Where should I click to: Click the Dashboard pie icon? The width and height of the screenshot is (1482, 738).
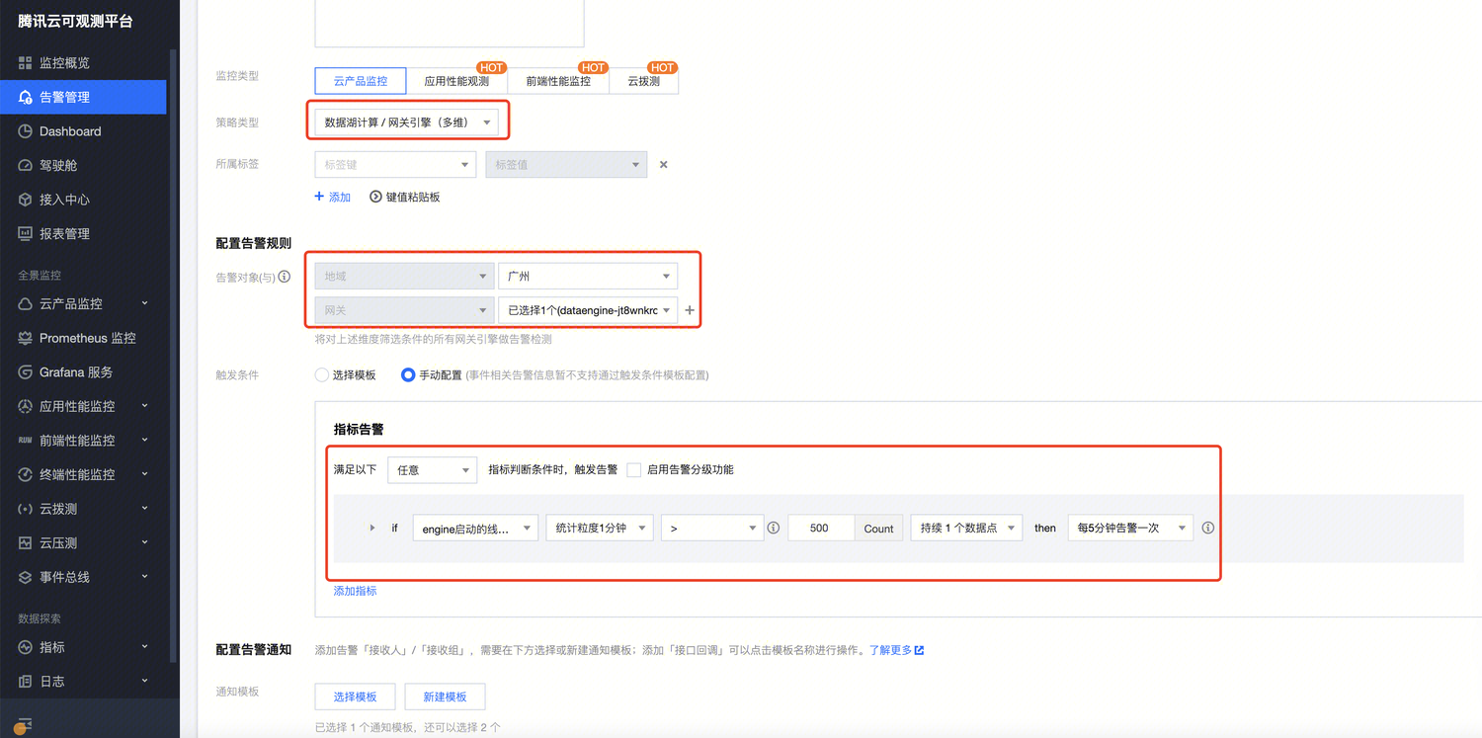point(26,131)
